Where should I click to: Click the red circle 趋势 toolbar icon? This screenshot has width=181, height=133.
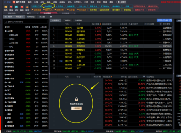click(22, 7)
